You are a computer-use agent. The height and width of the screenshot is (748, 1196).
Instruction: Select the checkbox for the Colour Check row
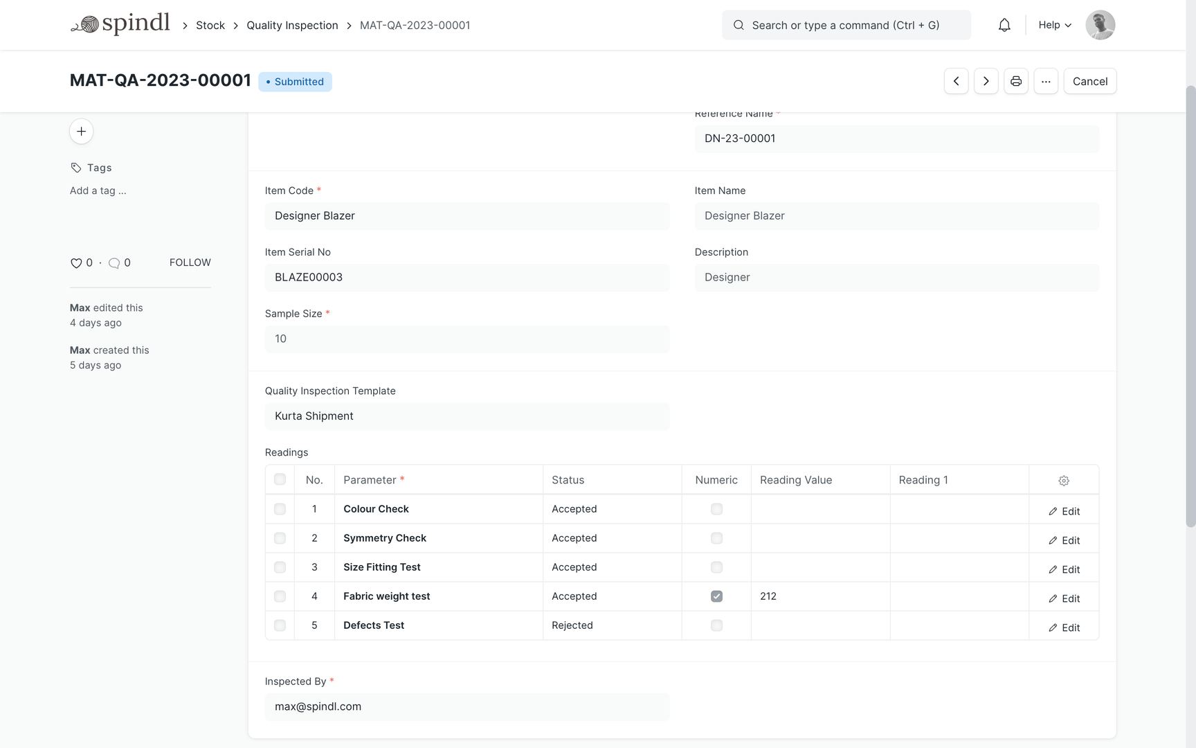[280, 509]
